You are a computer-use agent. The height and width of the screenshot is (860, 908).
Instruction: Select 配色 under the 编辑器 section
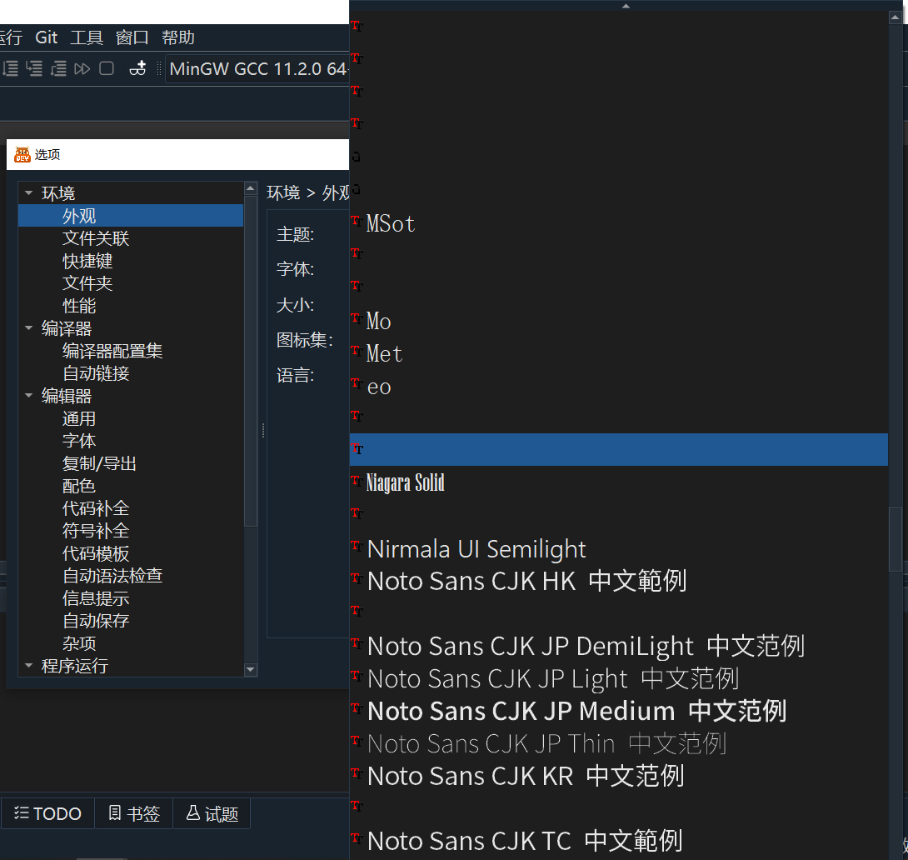pyautogui.click(x=79, y=486)
